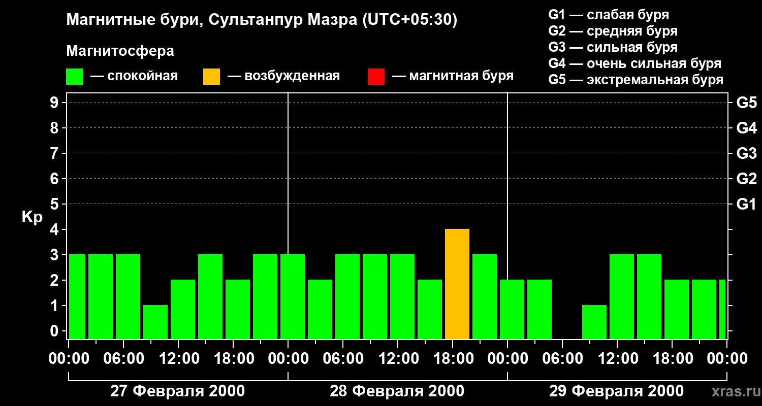
Task: Click the '— возбужденная' legend label
Action: (283, 77)
